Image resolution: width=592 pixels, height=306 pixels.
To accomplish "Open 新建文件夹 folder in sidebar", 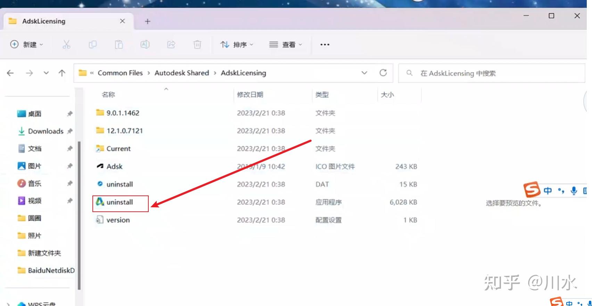I will 39,253.
